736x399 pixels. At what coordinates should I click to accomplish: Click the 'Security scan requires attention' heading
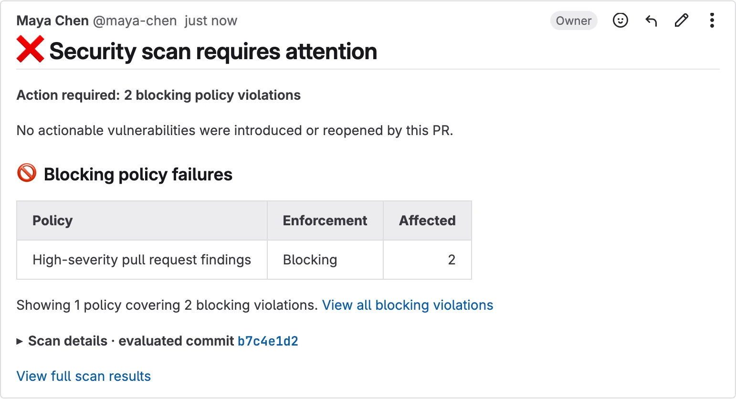213,51
